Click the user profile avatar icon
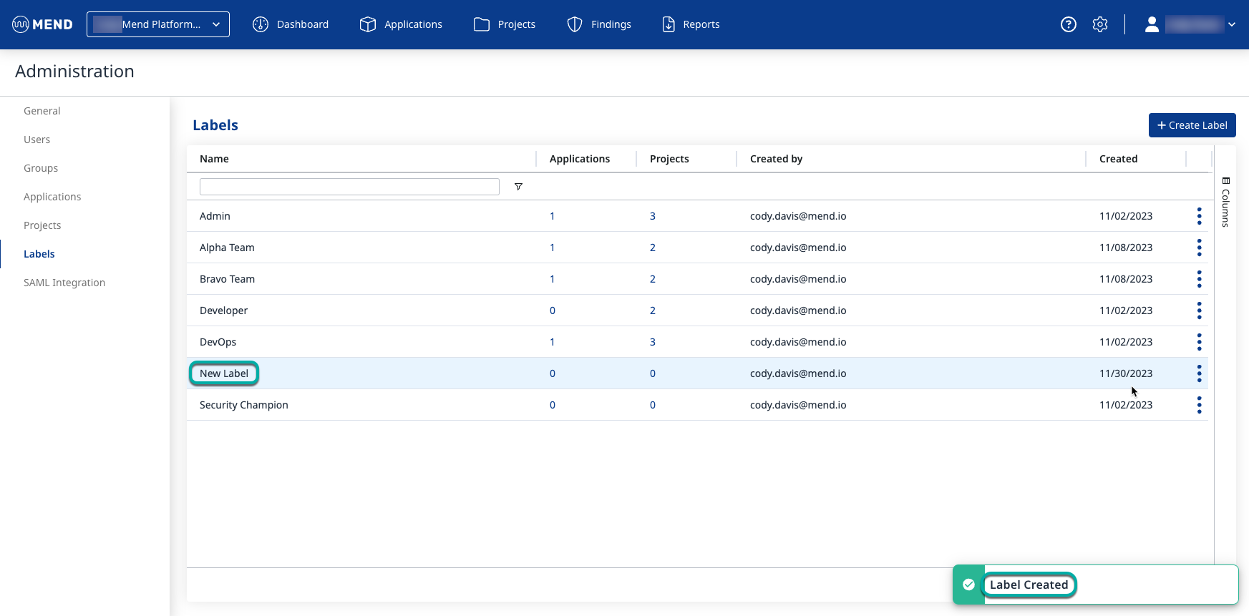The width and height of the screenshot is (1249, 616). point(1151,24)
